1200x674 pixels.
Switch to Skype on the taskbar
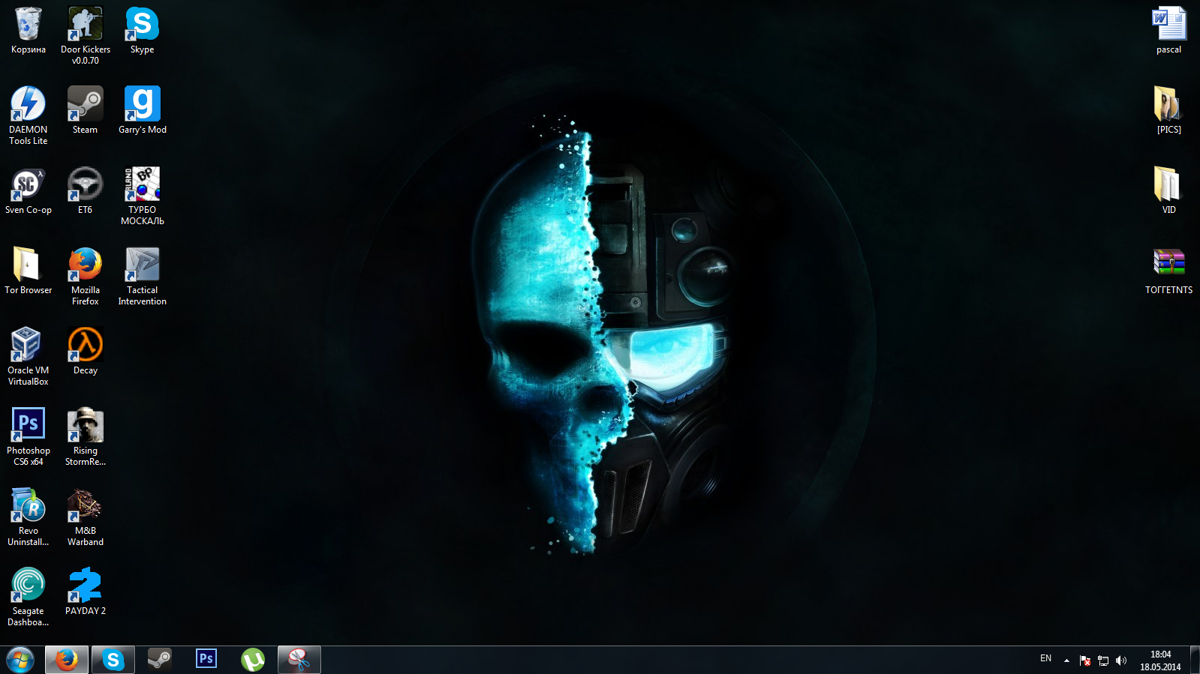113,660
